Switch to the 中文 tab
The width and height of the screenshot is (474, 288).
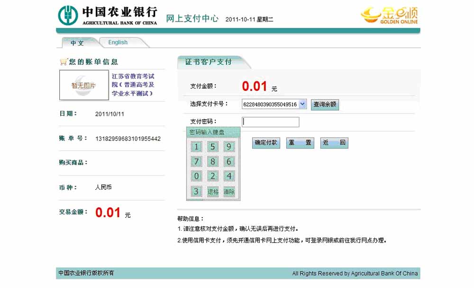[77, 43]
